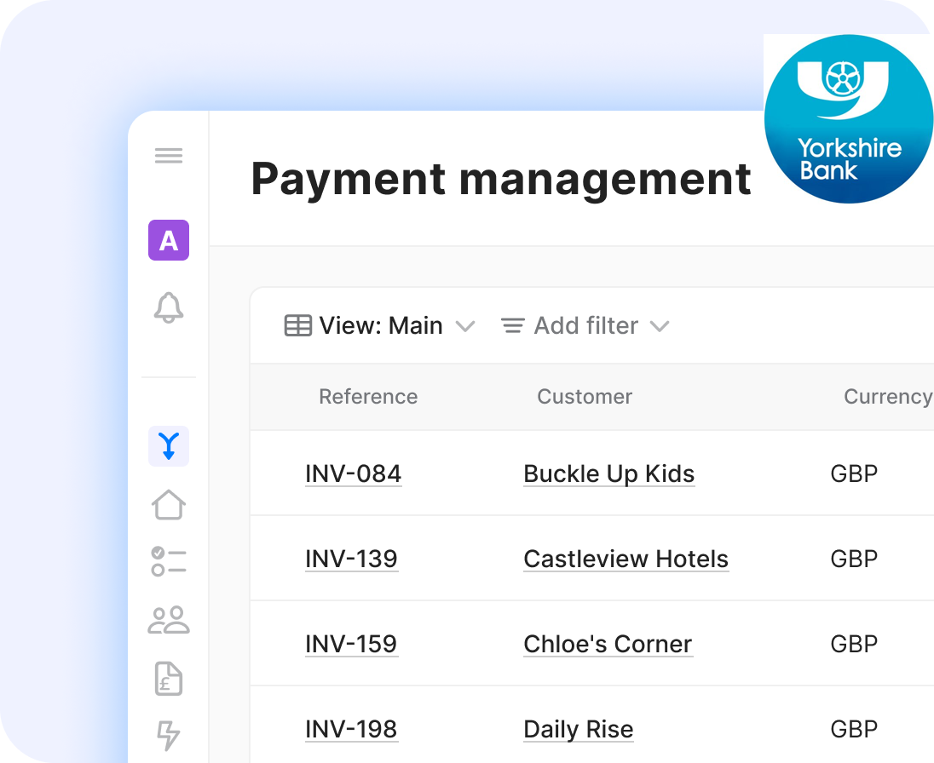This screenshot has height=763, width=934.
Task: Click the Yorkshire Bank logo
Action: click(x=847, y=119)
